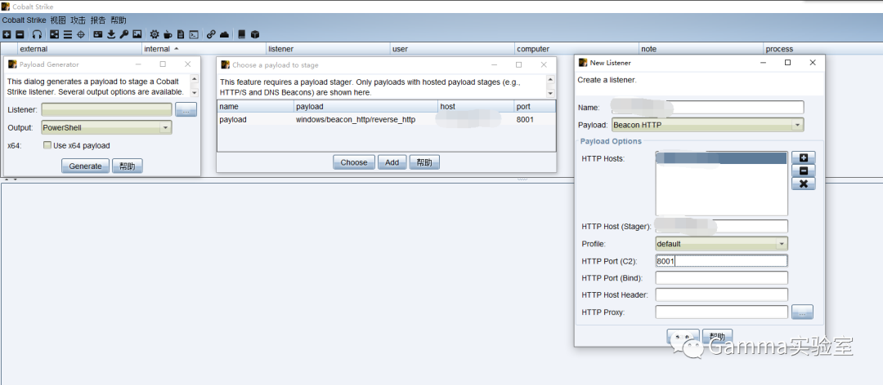
Task: Open MS Office macro document icon
Action: coord(180,34)
